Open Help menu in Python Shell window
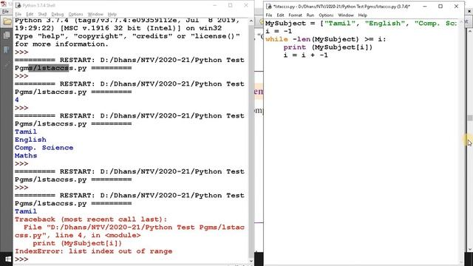This screenshot has height=266, width=473. coord(112,14)
